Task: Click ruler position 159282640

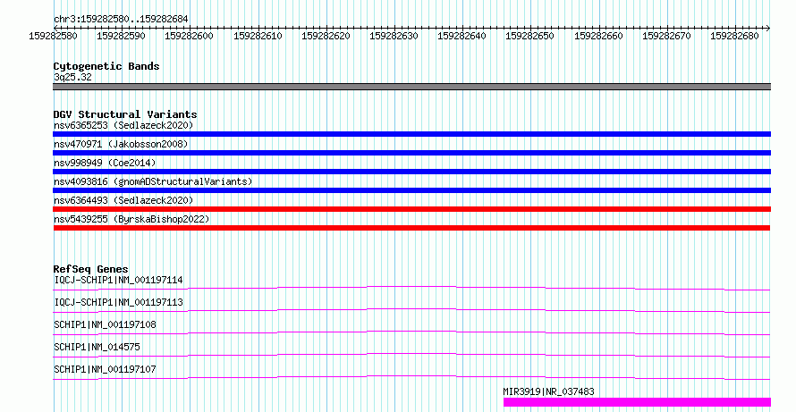Action: point(462,36)
